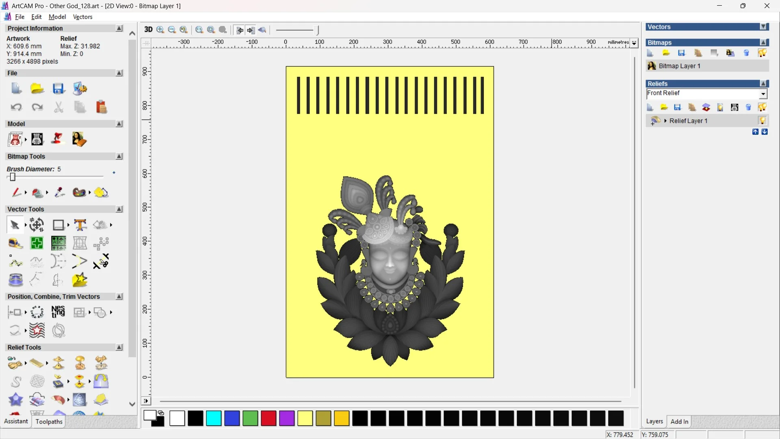Image resolution: width=780 pixels, height=439 pixels.
Task: Zoom in on the model
Action: click(160, 30)
